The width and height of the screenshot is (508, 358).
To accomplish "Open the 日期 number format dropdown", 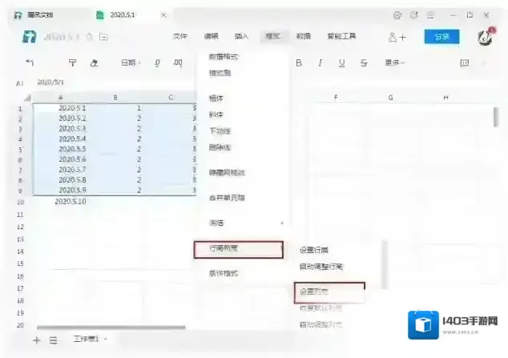I will (x=131, y=63).
